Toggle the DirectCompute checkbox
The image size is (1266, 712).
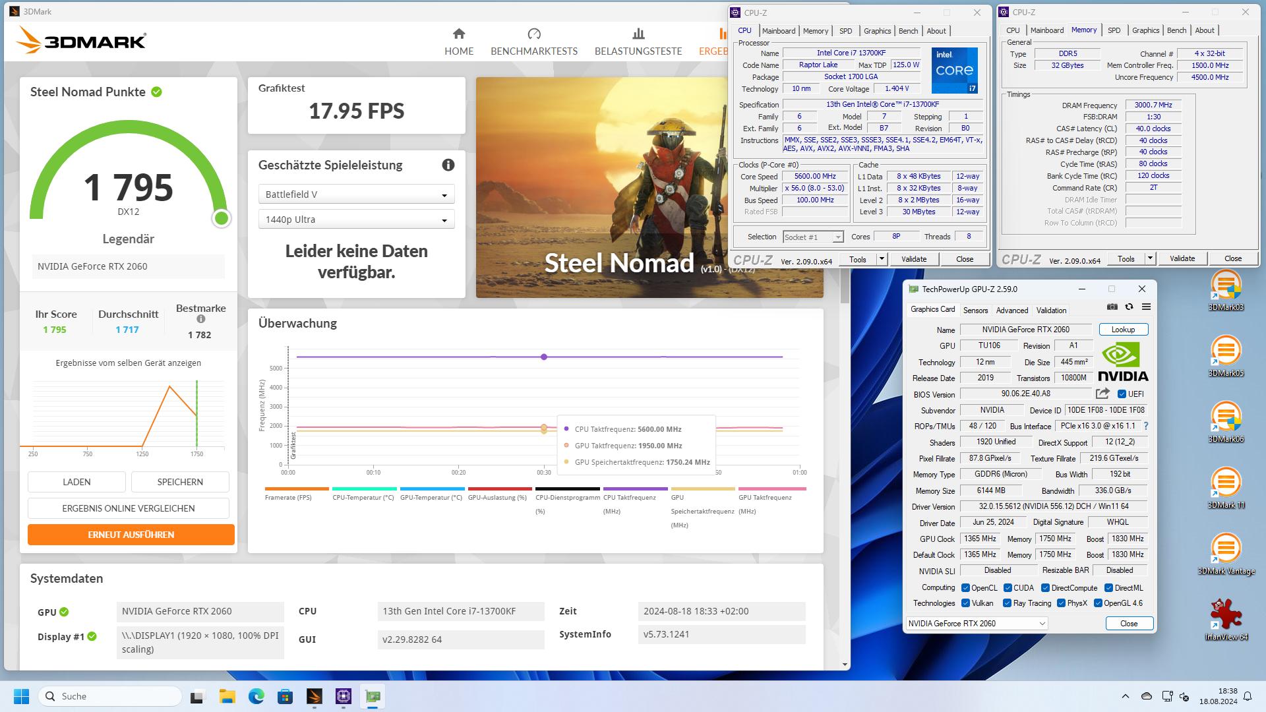point(1045,588)
